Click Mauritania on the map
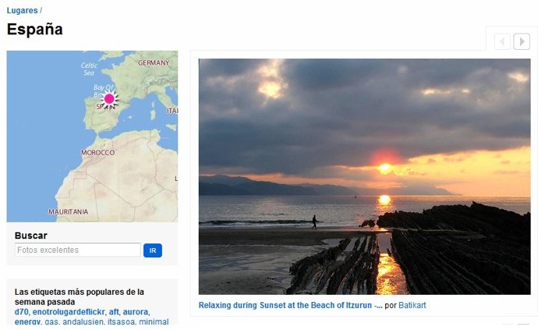Image resolution: width=538 pixels, height=330 pixels. pos(69,211)
